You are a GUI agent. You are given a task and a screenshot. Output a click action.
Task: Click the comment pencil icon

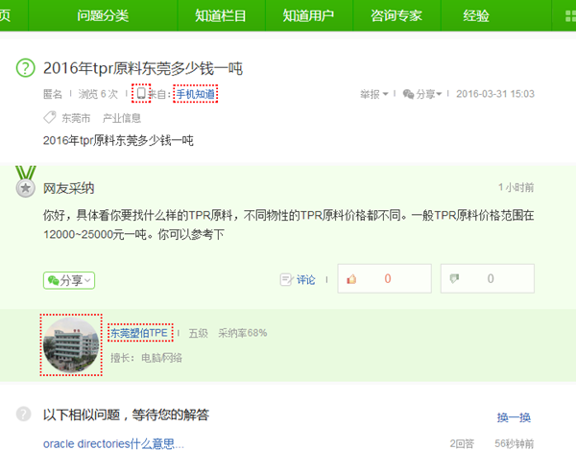click(286, 279)
